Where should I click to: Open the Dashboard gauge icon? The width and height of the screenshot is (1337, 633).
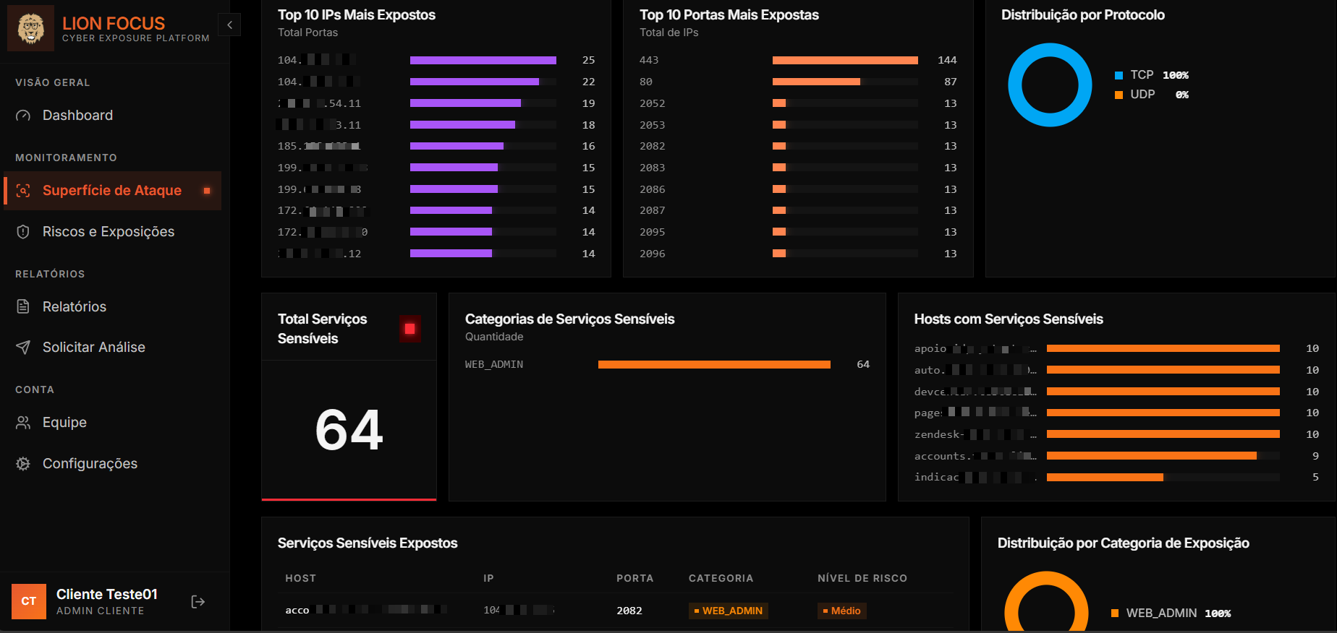click(23, 116)
